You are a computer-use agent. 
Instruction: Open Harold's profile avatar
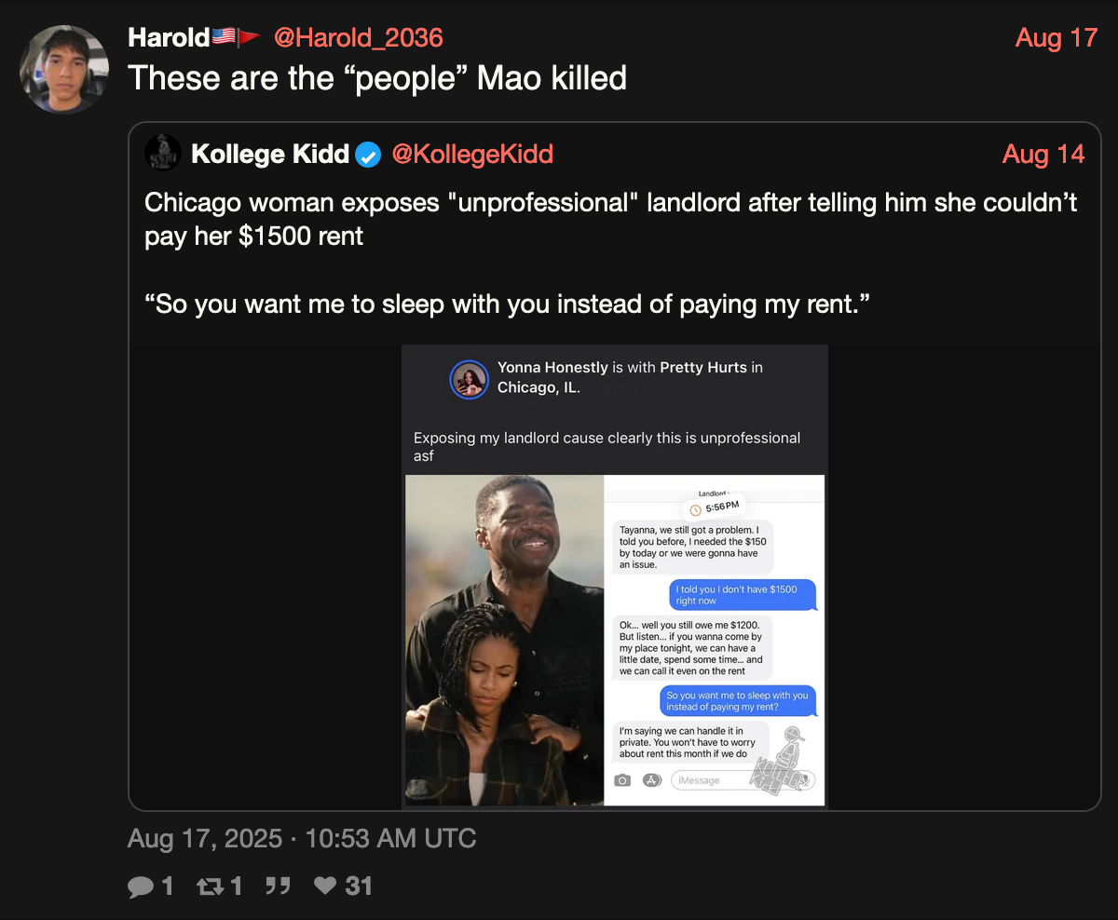pos(63,69)
